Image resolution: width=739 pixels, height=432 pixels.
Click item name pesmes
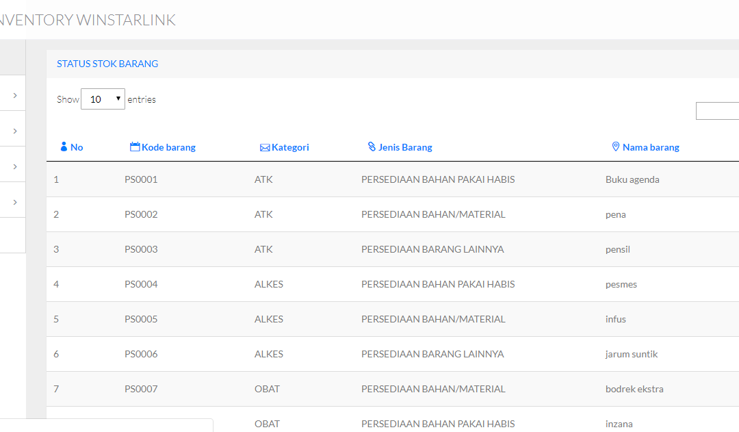pos(621,284)
